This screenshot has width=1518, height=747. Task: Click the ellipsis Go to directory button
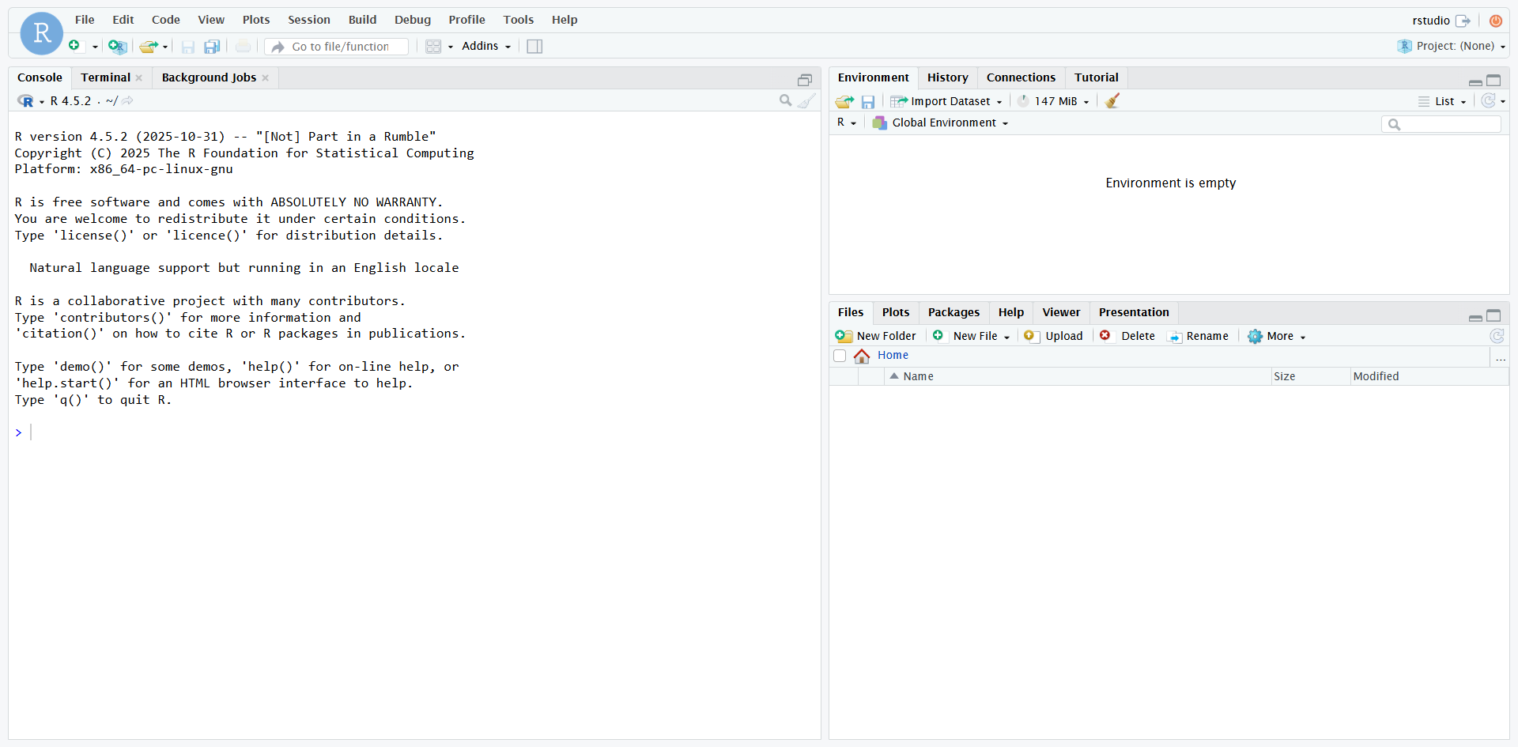click(1500, 357)
